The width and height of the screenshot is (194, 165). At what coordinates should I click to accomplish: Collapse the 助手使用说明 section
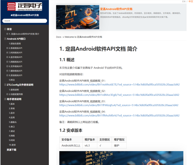[5, 99]
